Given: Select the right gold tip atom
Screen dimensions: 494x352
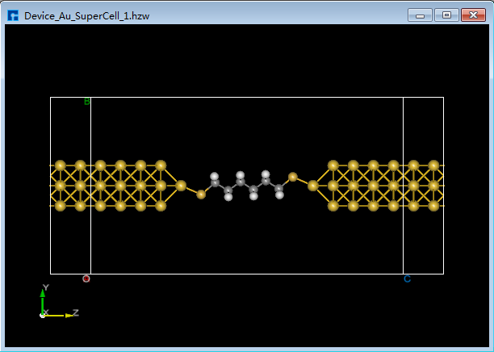Looking at the screenshot, I should click(x=312, y=186).
